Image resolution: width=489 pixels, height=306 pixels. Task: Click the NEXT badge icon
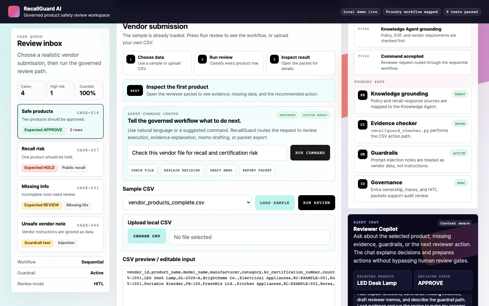[x=135, y=91]
